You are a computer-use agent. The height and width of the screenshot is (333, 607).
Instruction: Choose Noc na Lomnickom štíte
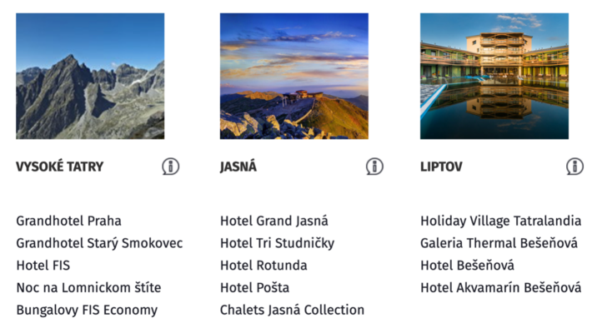(88, 288)
